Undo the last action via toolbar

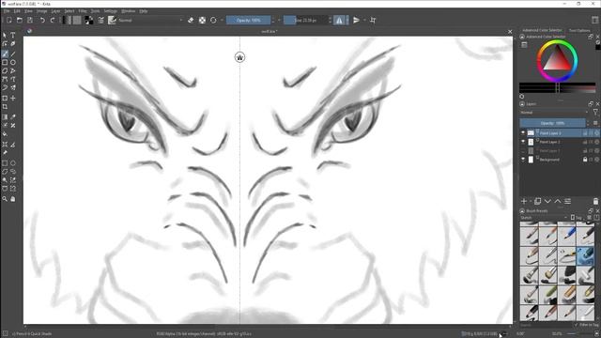(x=42, y=21)
